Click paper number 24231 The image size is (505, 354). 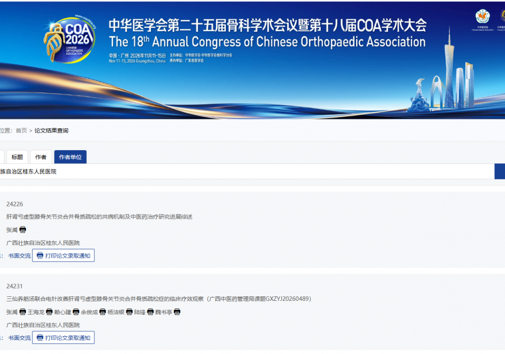point(15,286)
